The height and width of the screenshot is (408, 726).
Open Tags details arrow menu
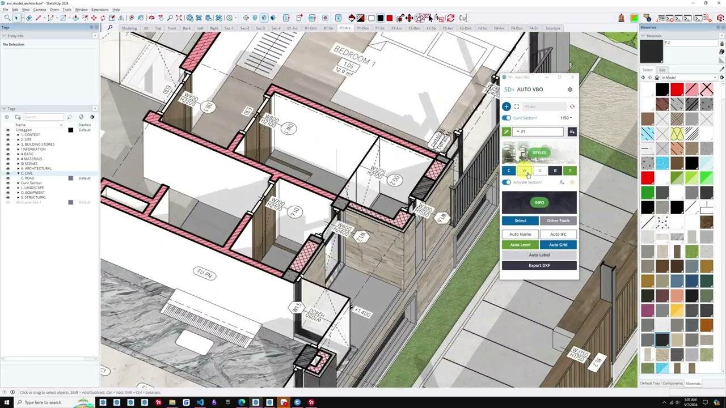92,117
